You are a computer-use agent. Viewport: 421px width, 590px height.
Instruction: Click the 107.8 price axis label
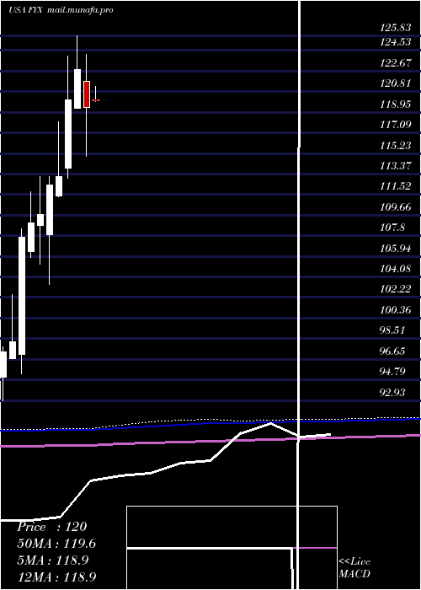pos(393,228)
